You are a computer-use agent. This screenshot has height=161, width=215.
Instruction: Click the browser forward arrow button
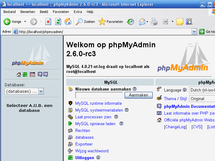(34, 22)
